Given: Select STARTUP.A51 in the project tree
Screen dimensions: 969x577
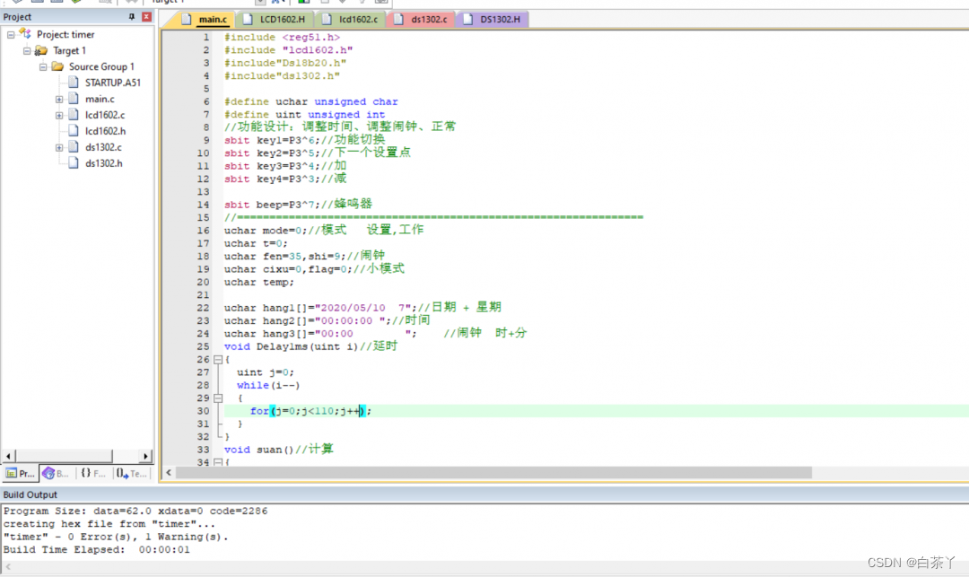Looking at the screenshot, I should pyautogui.click(x=112, y=83).
